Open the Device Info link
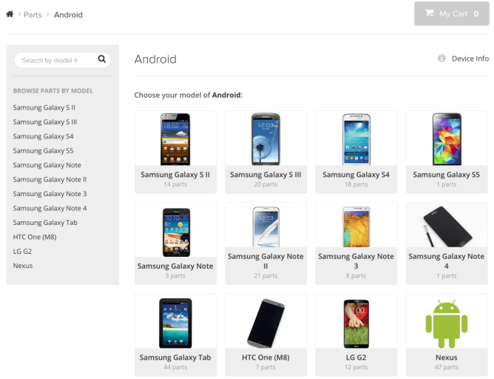494x379 pixels. click(x=470, y=58)
